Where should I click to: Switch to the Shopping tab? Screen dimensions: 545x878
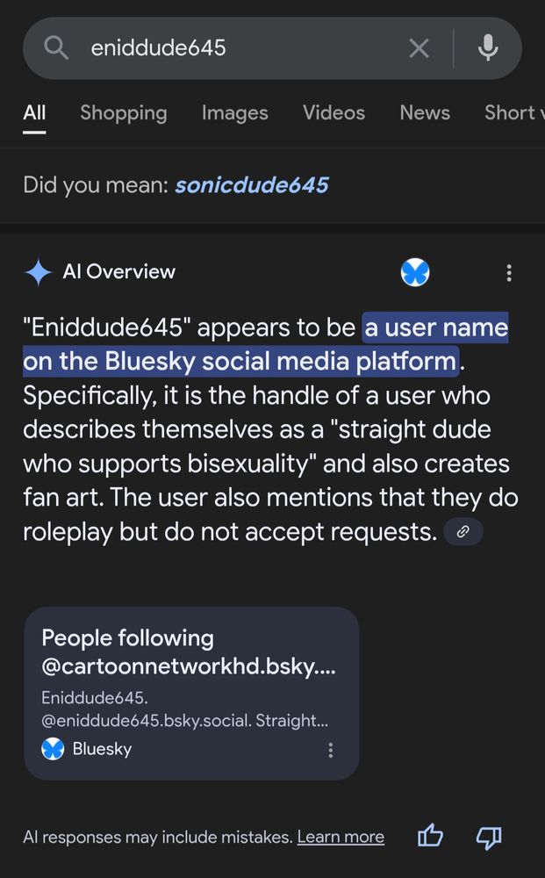point(123,113)
